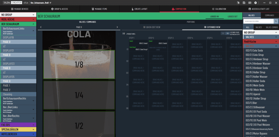Open the Portions tab
This screenshot has height=137, width=279.
[191, 22]
